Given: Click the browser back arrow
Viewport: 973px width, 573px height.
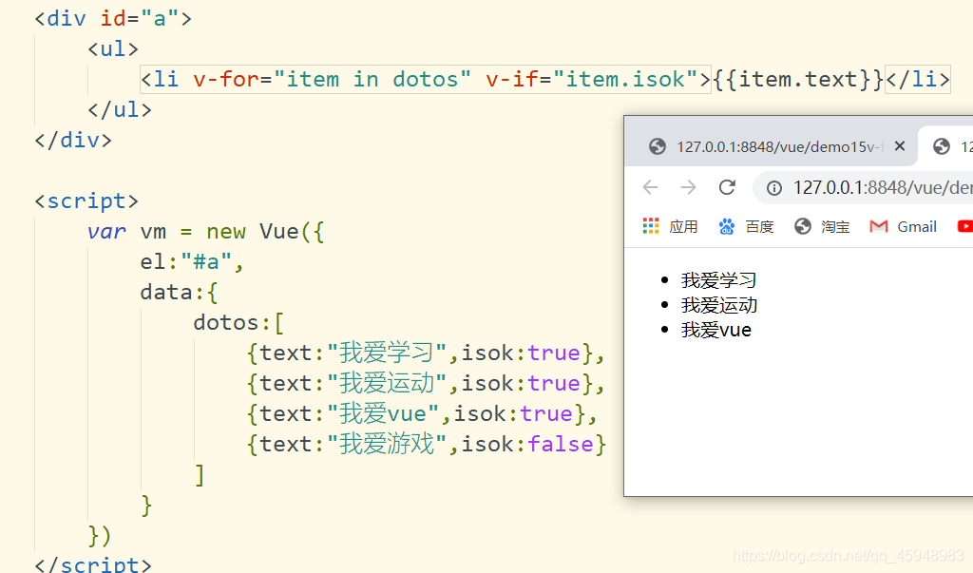Looking at the screenshot, I should click(x=650, y=187).
